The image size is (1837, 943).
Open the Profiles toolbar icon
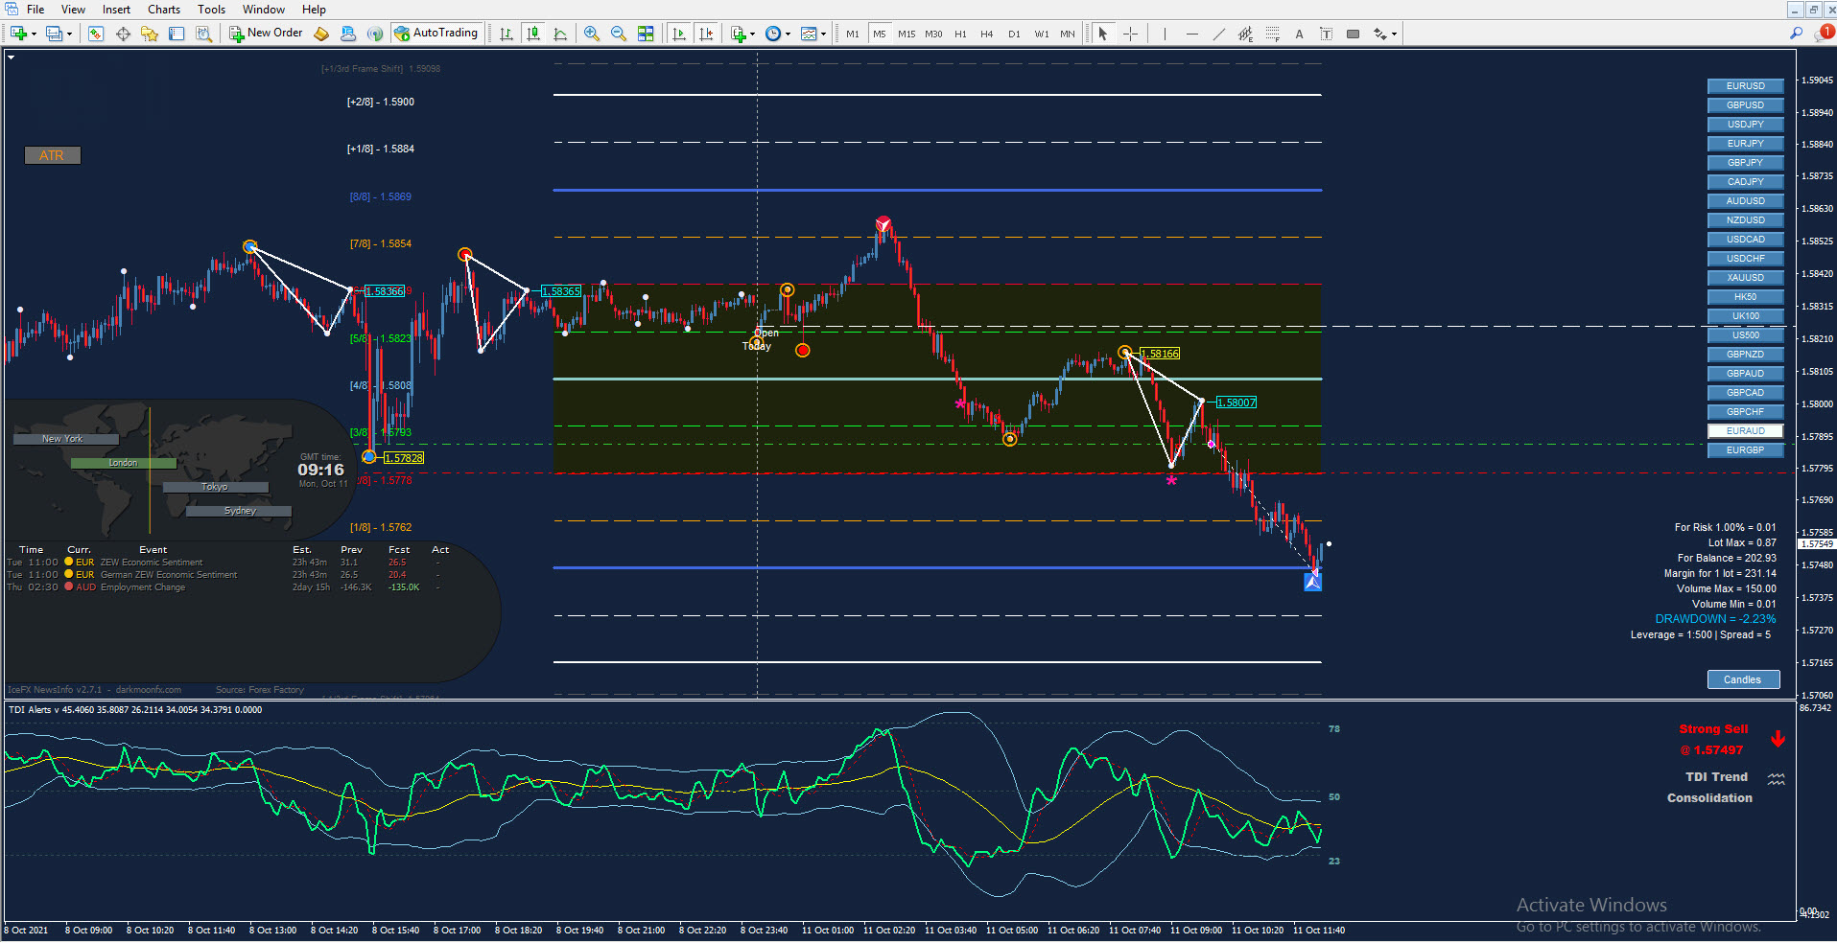pyautogui.click(x=54, y=34)
